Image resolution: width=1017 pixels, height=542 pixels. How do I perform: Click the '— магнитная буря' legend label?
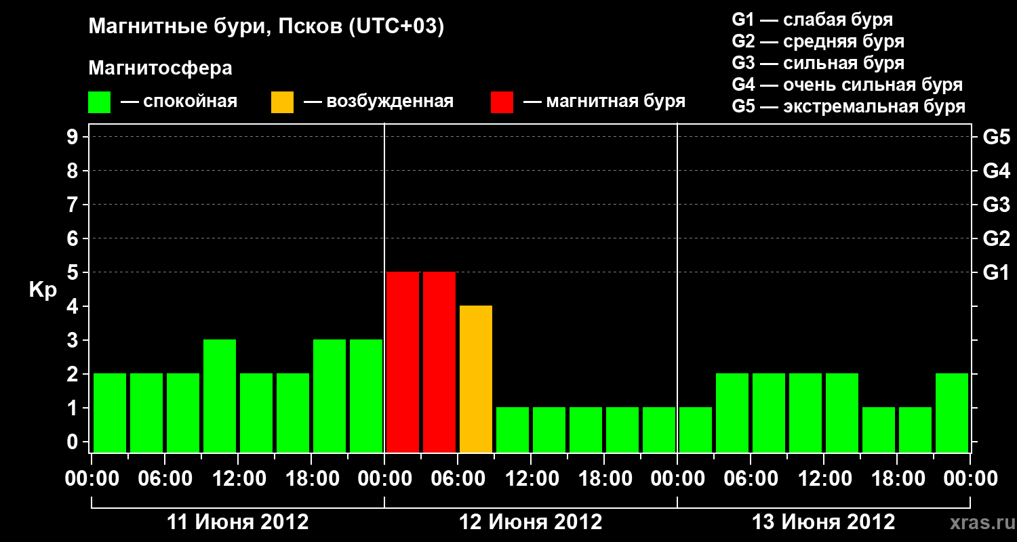(x=605, y=102)
